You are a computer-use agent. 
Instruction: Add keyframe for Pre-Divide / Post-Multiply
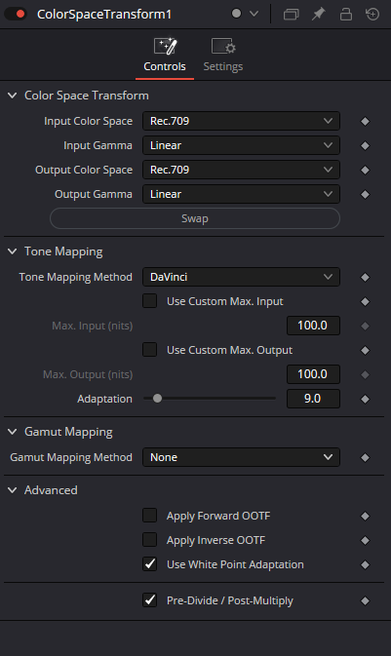point(365,600)
